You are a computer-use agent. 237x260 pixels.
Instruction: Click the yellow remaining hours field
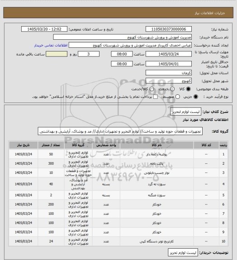click(x=57, y=54)
